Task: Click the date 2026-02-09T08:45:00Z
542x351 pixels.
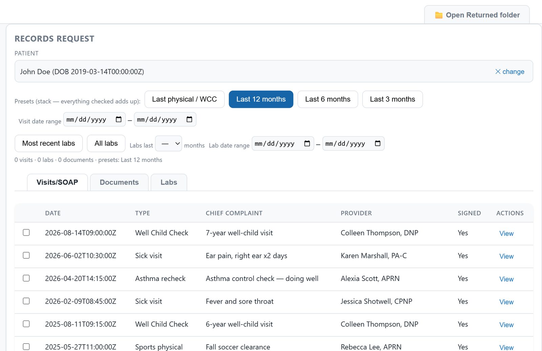Action: (81, 301)
